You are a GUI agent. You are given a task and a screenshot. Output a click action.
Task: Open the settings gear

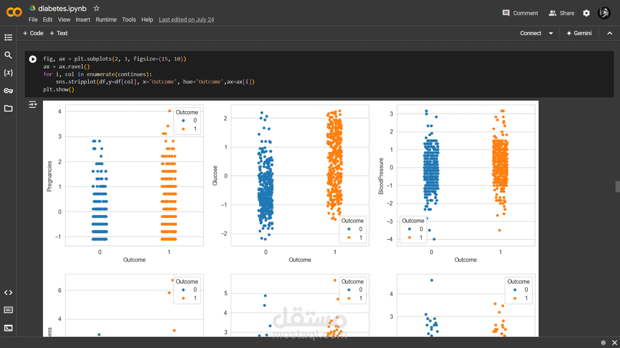point(586,13)
